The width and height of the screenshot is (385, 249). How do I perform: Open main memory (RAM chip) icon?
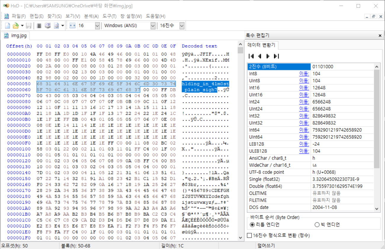coord(39,26)
